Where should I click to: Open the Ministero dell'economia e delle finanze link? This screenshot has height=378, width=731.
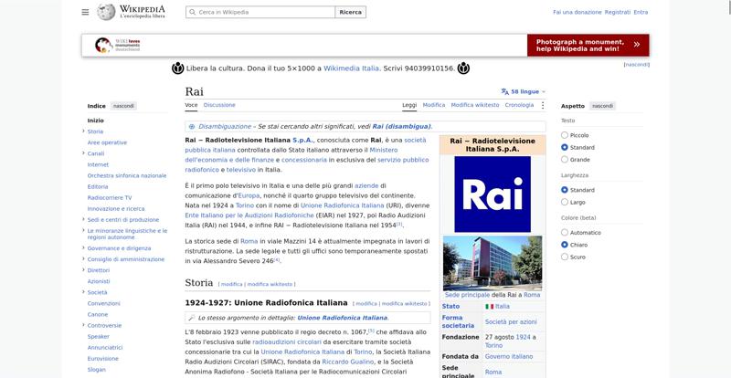[x=291, y=154]
